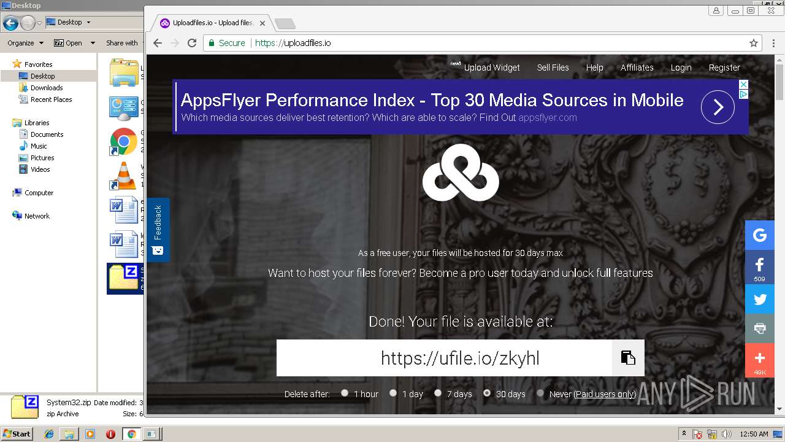Close the ad with the X icon
Viewport: 785px width, 442px height.
pos(743,84)
